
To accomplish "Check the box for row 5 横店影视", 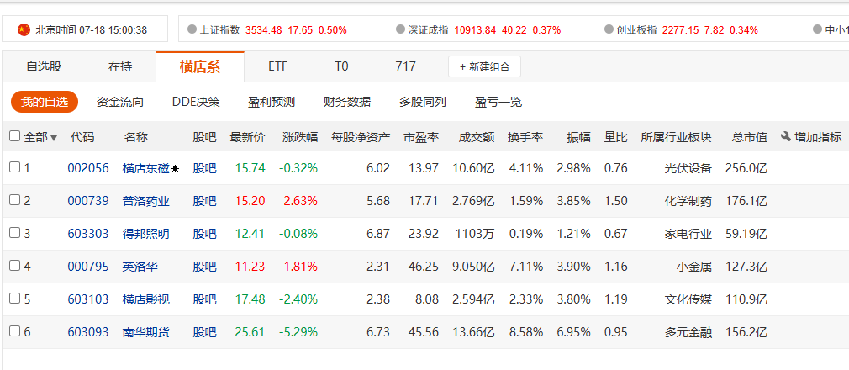I will tap(14, 299).
